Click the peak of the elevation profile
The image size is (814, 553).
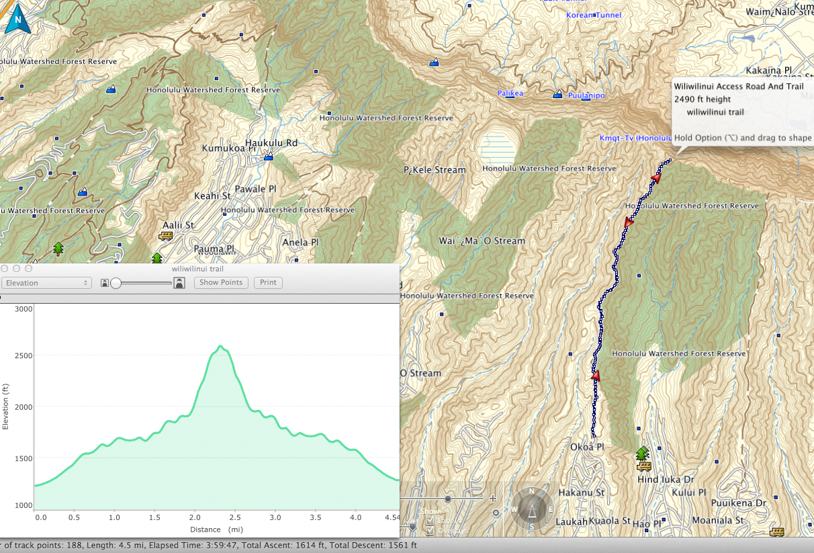click(220, 347)
